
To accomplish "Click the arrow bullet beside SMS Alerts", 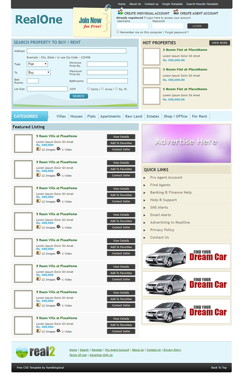I will 145,208.
